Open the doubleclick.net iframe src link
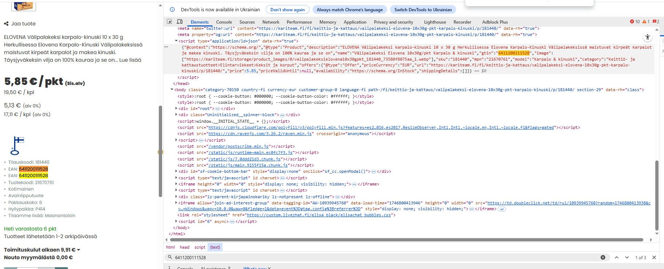Image resolution: width=664 pixels, height=269 pixels. (x=569, y=203)
